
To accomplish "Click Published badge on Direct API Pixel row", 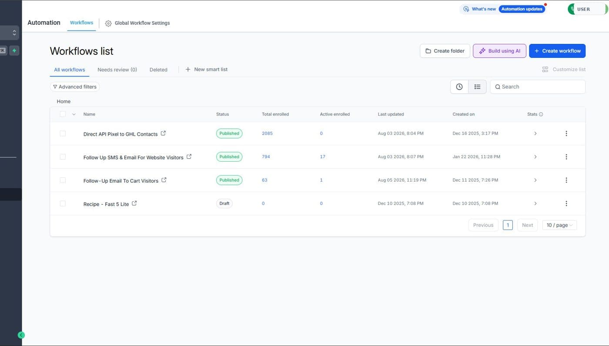I will 229,133.
